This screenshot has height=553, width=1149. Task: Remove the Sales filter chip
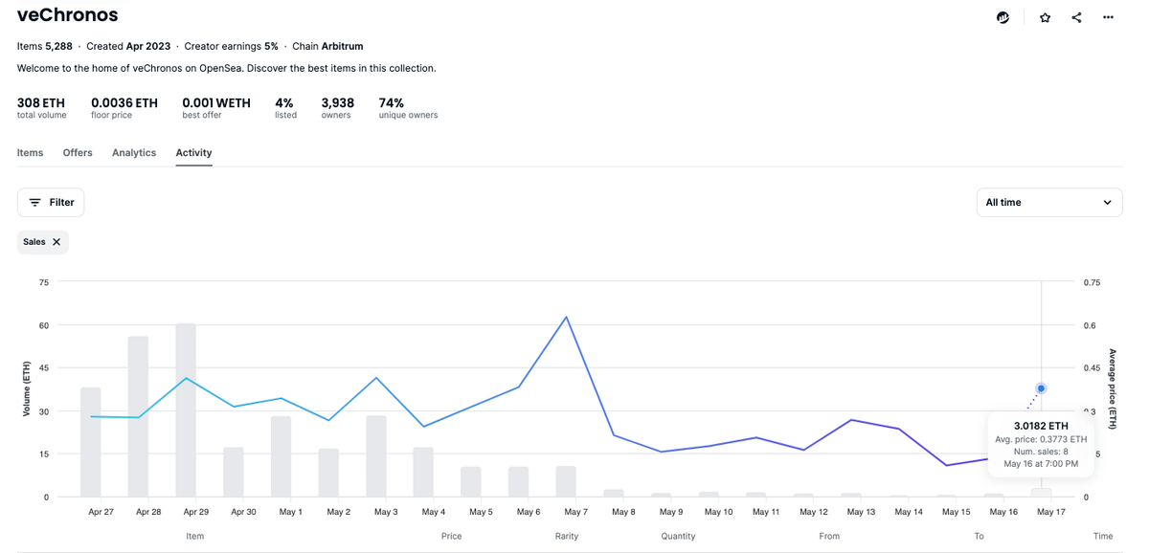pos(56,242)
